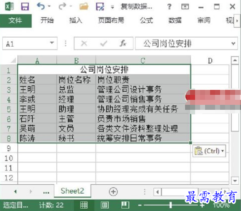
Task: Select the Sheet2 worksheet tab
Action: (x=72, y=191)
